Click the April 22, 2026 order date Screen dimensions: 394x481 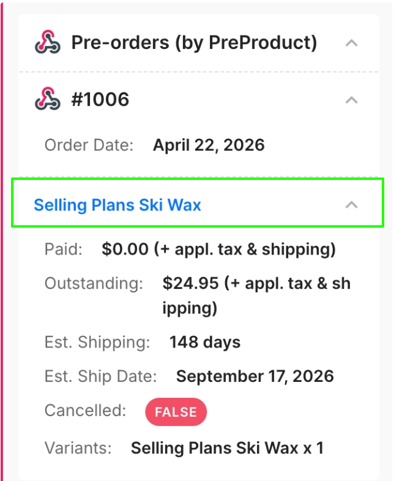tap(209, 145)
